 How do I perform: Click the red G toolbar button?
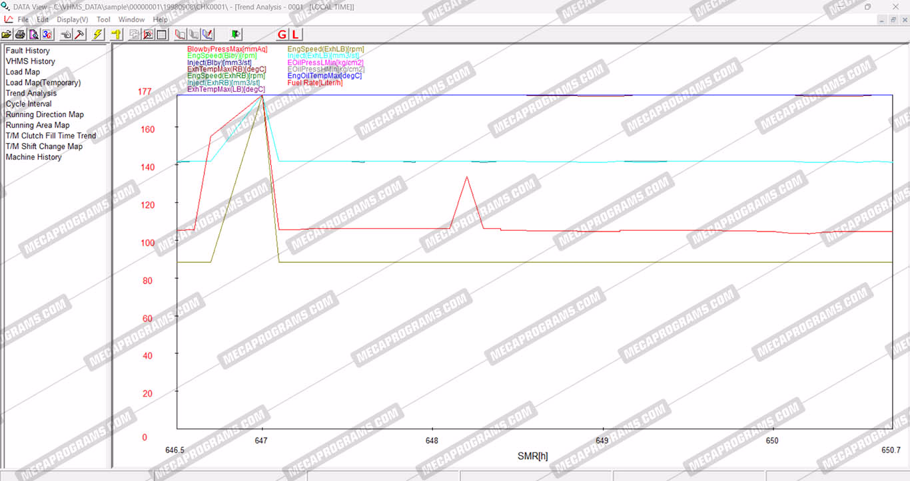[282, 34]
